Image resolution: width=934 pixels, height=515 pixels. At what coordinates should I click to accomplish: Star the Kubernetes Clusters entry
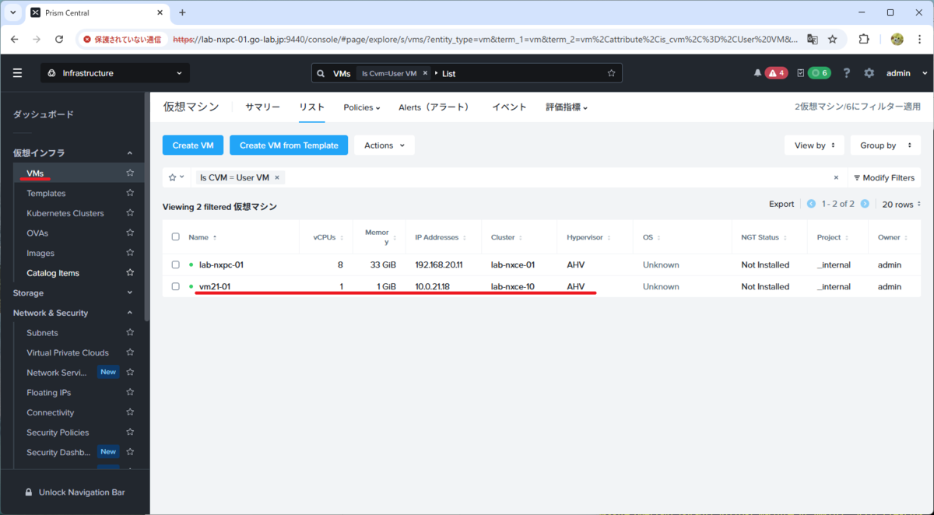[130, 213]
